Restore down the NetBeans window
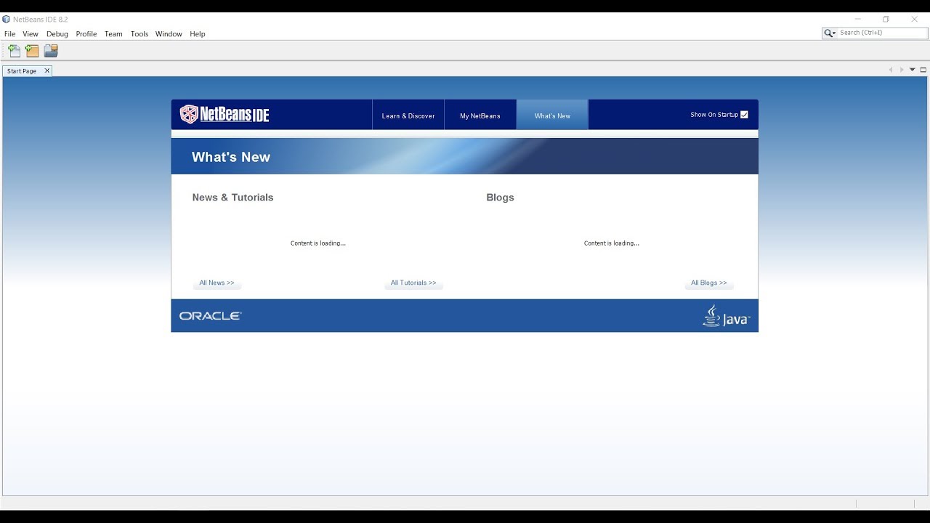The width and height of the screenshot is (930, 523). tap(886, 20)
